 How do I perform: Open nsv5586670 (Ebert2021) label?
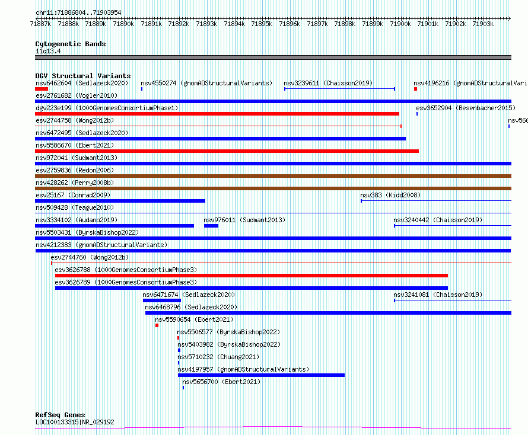[x=75, y=145]
